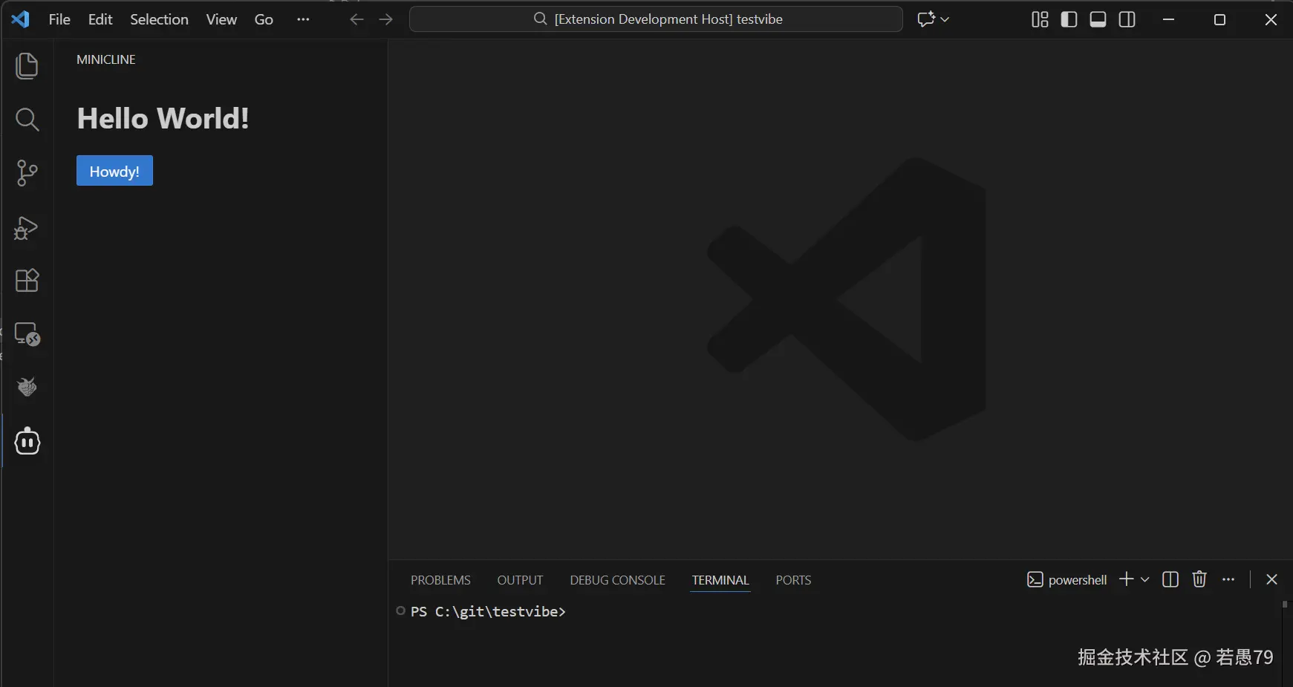The width and height of the screenshot is (1293, 687).
Task: Open the Go menu
Action: (x=264, y=19)
